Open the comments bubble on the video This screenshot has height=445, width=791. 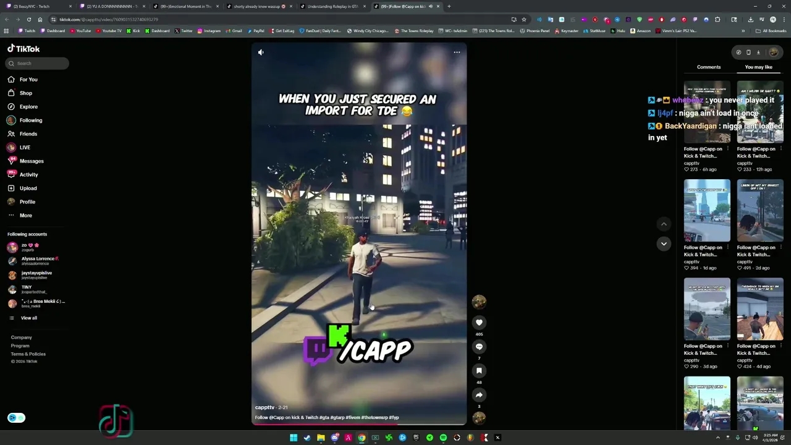[479, 346]
